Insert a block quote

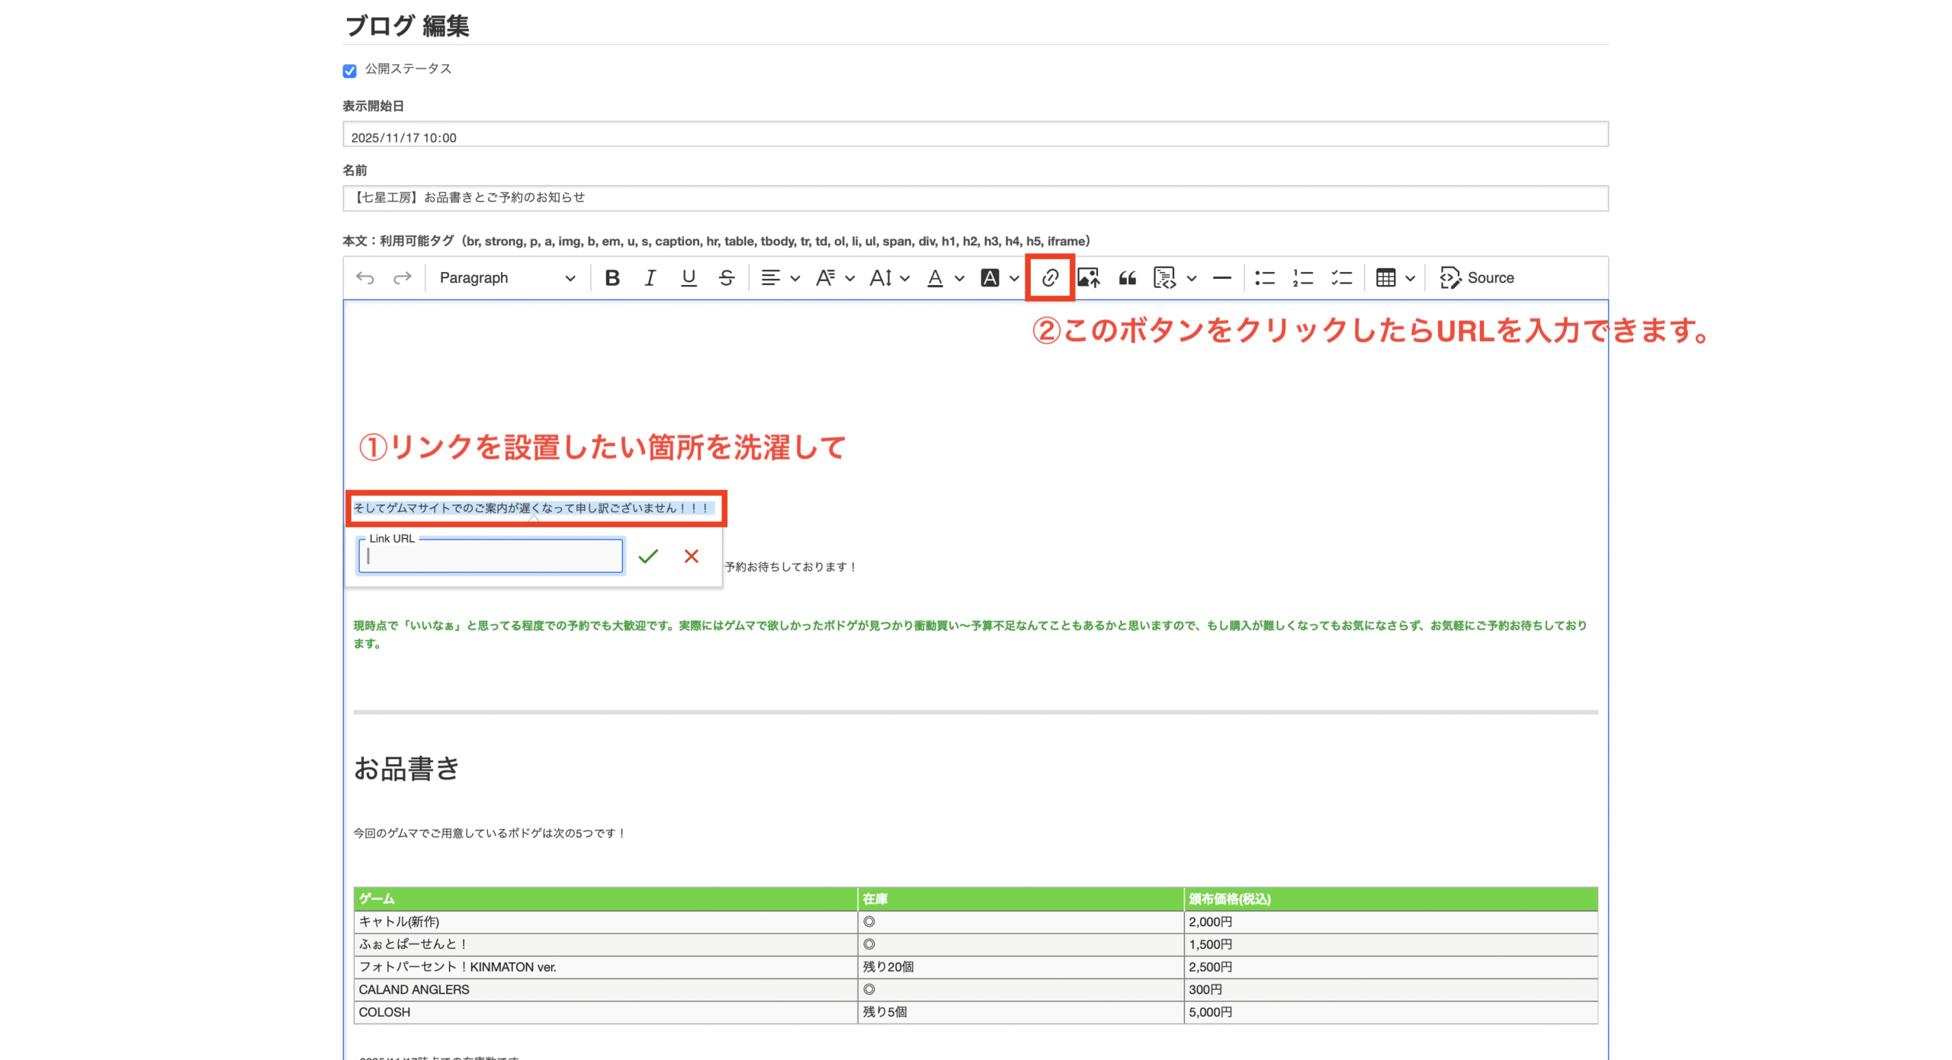pyautogui.click(x=1127, y=278)
